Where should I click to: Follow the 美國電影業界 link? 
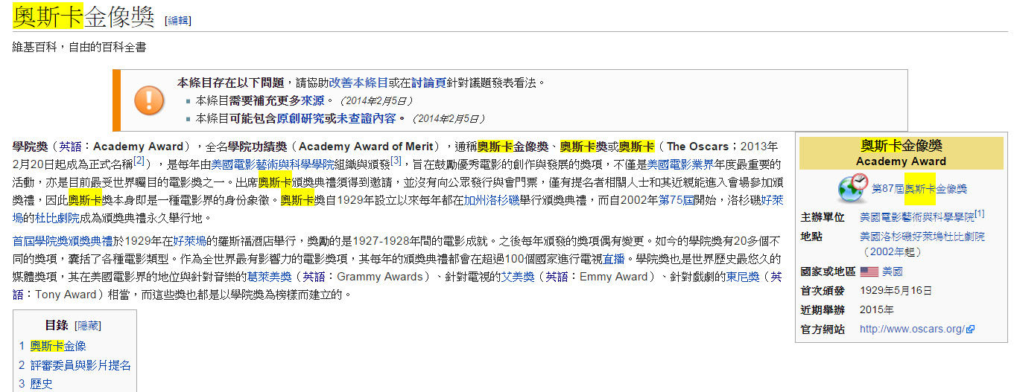(x=680, y=164)
